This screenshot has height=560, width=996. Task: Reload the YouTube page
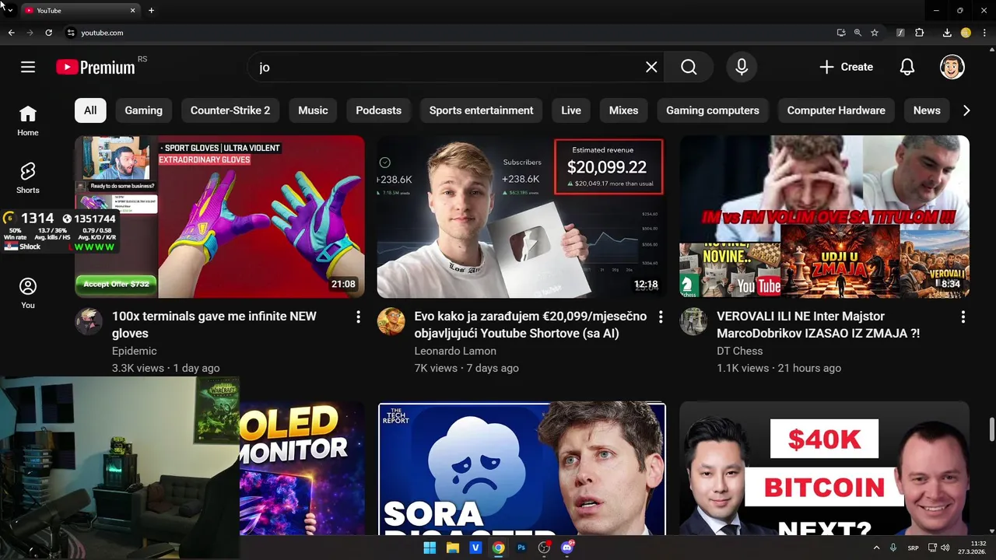48,33
